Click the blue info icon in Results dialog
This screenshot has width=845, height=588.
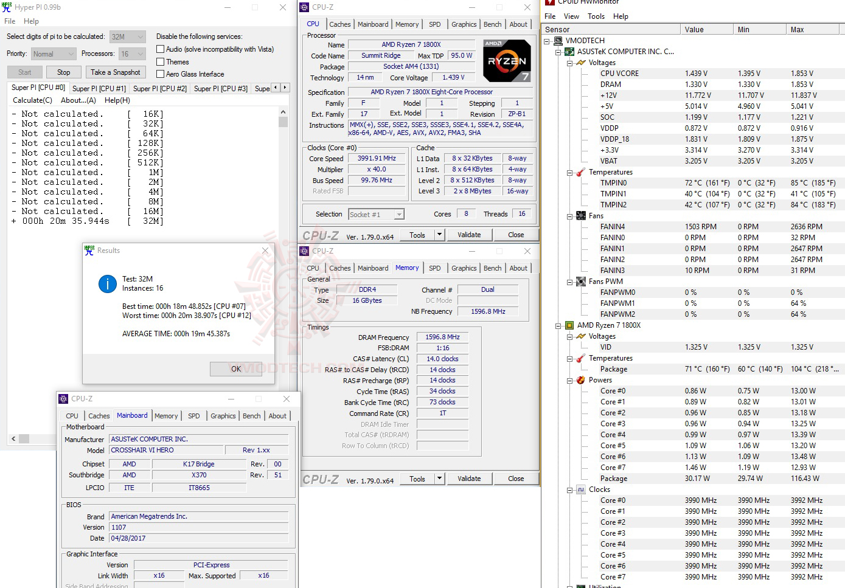(x=108, y=283)
